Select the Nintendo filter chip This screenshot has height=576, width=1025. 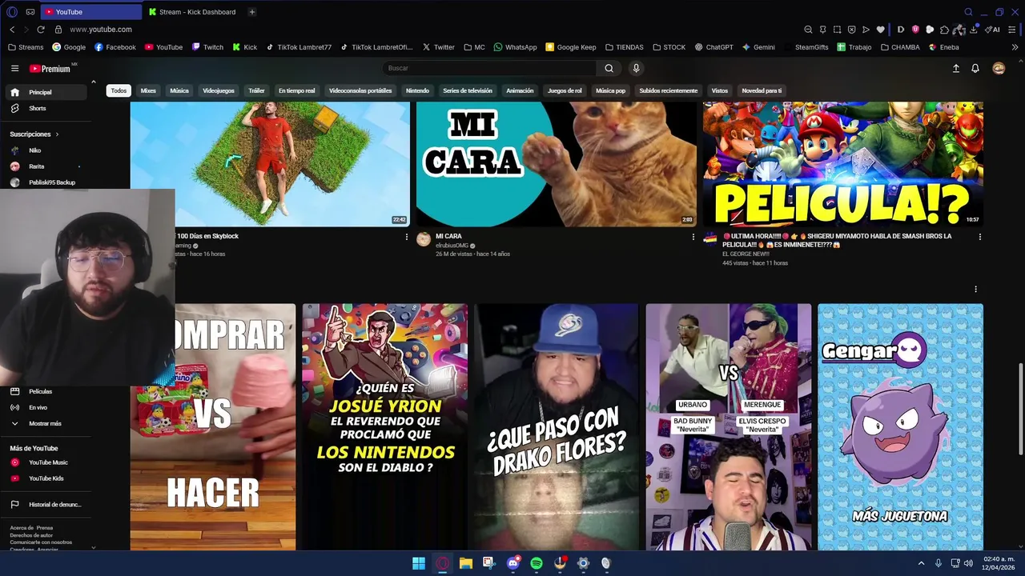tap(417, 90)
